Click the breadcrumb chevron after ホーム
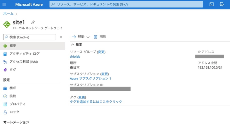Viewport: 230px width, 124px height. (x=16, y=14)
